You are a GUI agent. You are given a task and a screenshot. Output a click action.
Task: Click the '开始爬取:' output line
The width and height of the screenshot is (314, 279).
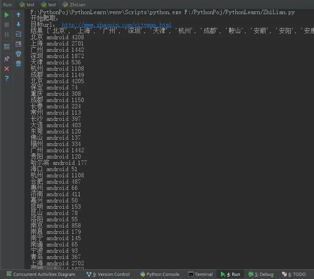tap(44, 18)
